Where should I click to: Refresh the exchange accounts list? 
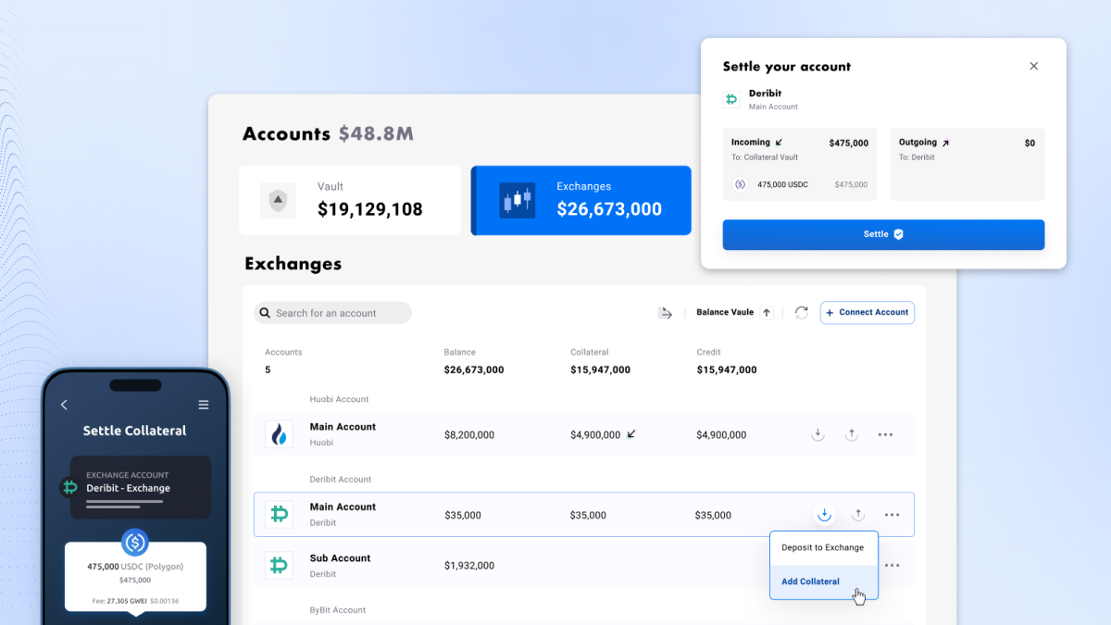[x=802, y=313]
